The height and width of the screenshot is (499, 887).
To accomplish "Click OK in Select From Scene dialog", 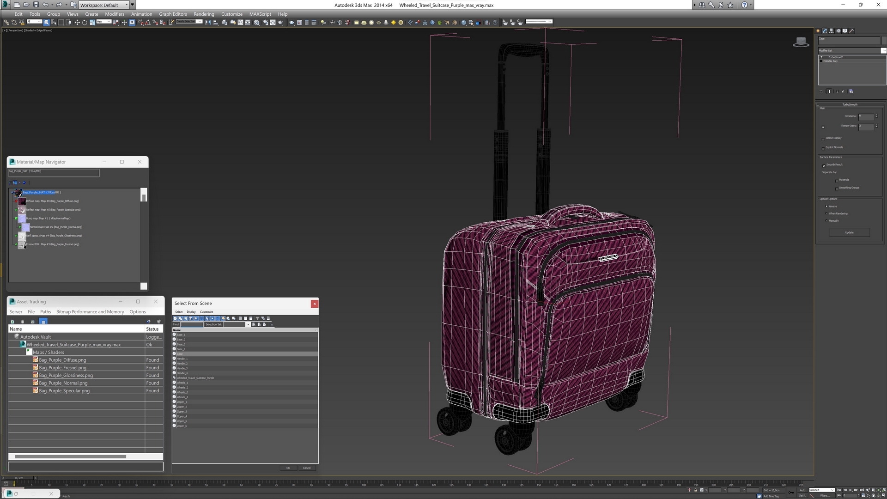I will click(x=288, y=468).
